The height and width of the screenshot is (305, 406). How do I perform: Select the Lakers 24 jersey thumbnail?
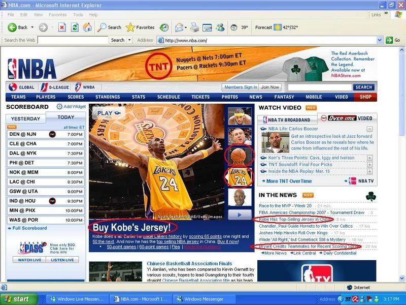click(x=240, y=177)
